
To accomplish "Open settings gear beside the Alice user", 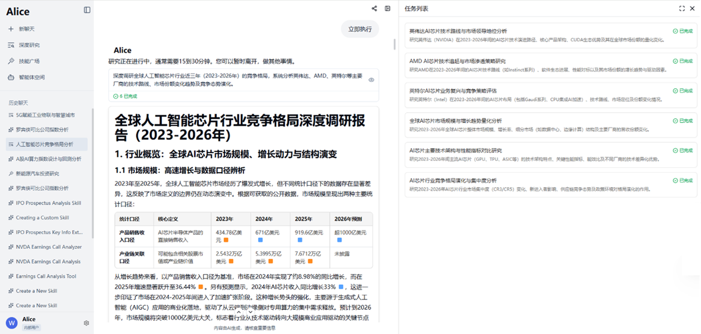I will [86, 323].
